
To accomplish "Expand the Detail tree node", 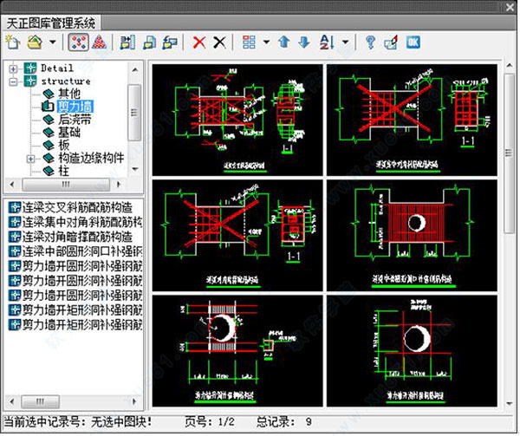I will tap(14, 68).
